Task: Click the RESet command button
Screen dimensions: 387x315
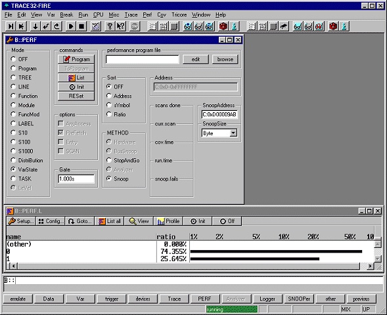Action: 76,96
